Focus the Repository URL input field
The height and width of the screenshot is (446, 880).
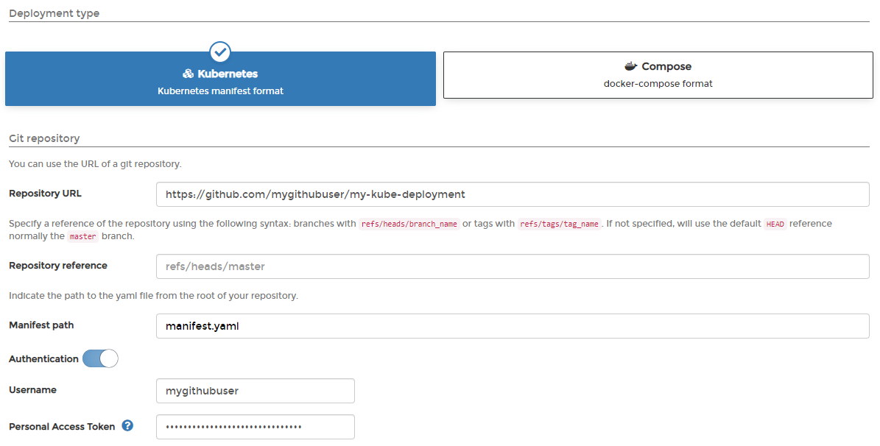tap(513, 194)
